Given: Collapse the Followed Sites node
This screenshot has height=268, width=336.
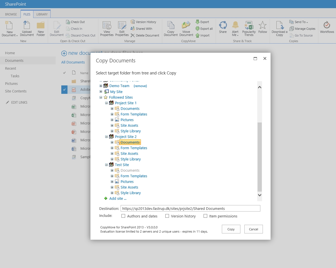Looking at the screenshot, I should click(101, 97).
